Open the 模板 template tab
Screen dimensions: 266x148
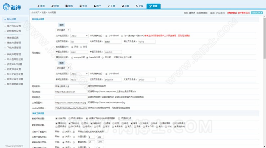pyautogui.click(x=69, y=6)
